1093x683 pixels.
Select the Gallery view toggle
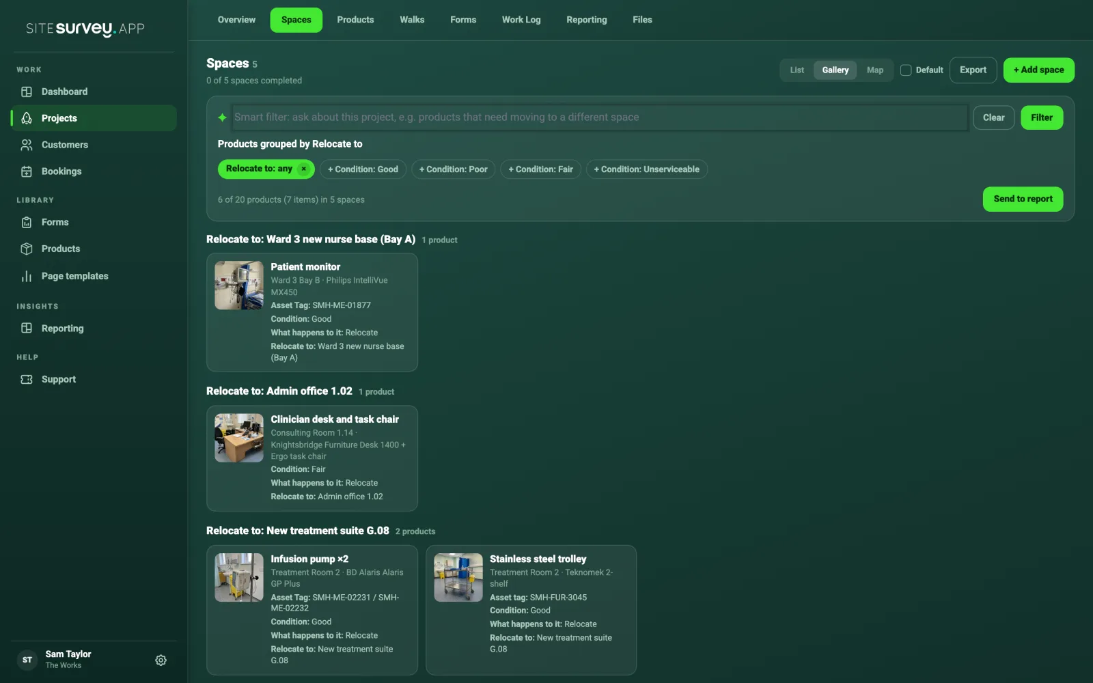835,70
